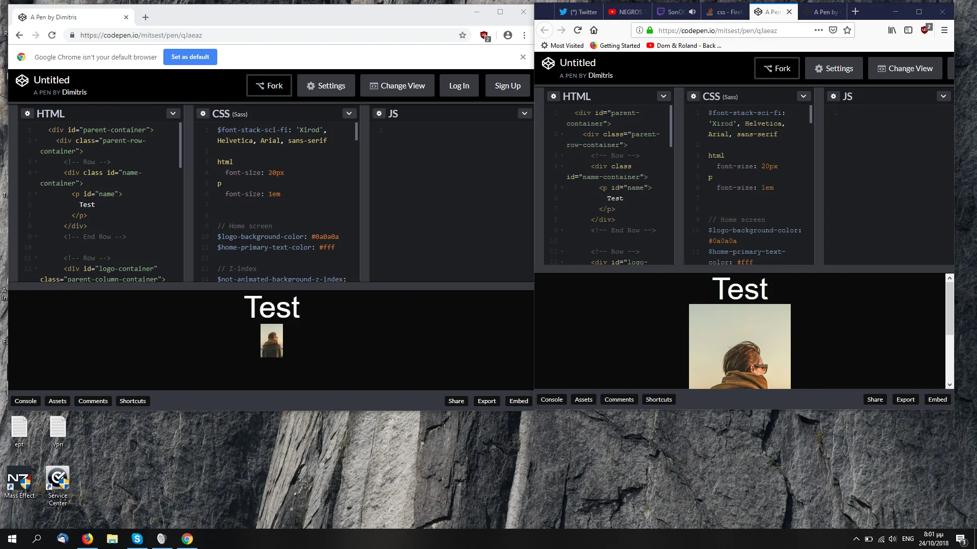Expand CSS panel dropdown in Firefox

803,96
